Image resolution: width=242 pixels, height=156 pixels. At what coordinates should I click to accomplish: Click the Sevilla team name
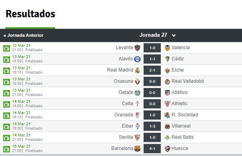click(x=126, y=137)
